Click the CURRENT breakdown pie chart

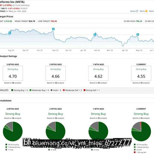click(141, 131)
